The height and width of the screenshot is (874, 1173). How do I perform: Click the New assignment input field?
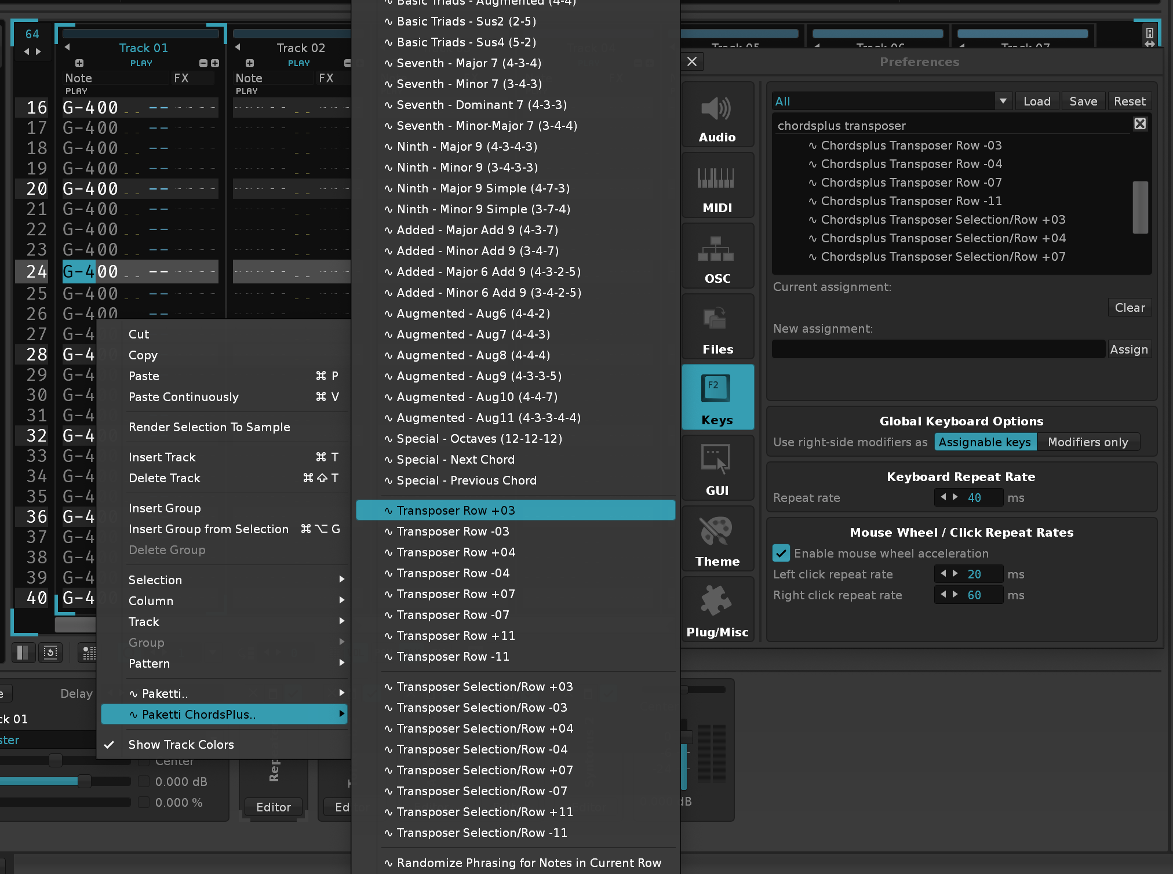pos(938,349)
